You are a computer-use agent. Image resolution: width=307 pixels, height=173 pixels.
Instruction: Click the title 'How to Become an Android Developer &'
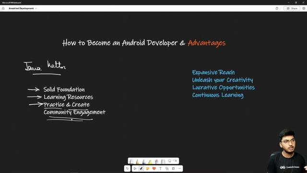click(124, 43)
